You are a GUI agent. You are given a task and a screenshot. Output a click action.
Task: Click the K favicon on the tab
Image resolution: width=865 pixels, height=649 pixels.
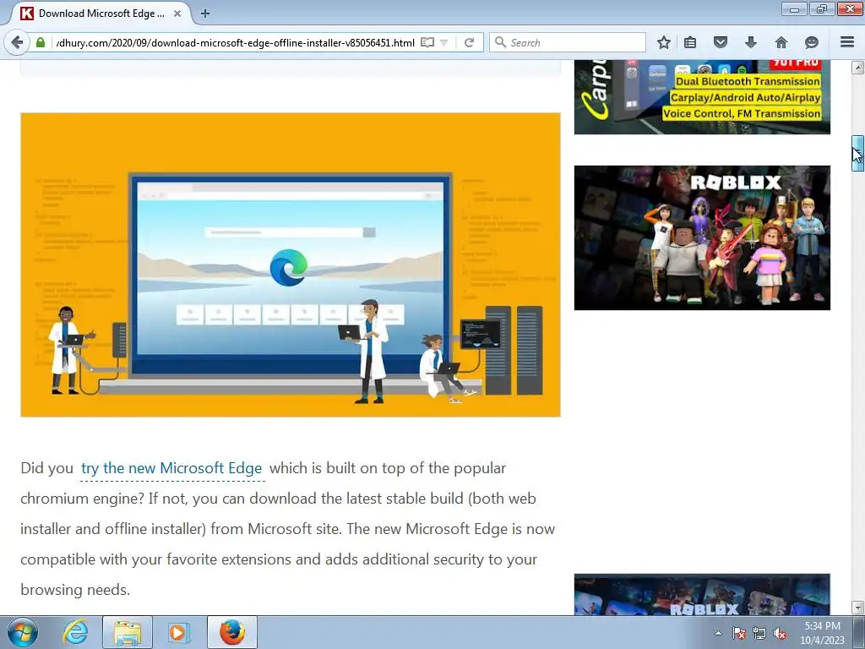click(x=26, y=14)
